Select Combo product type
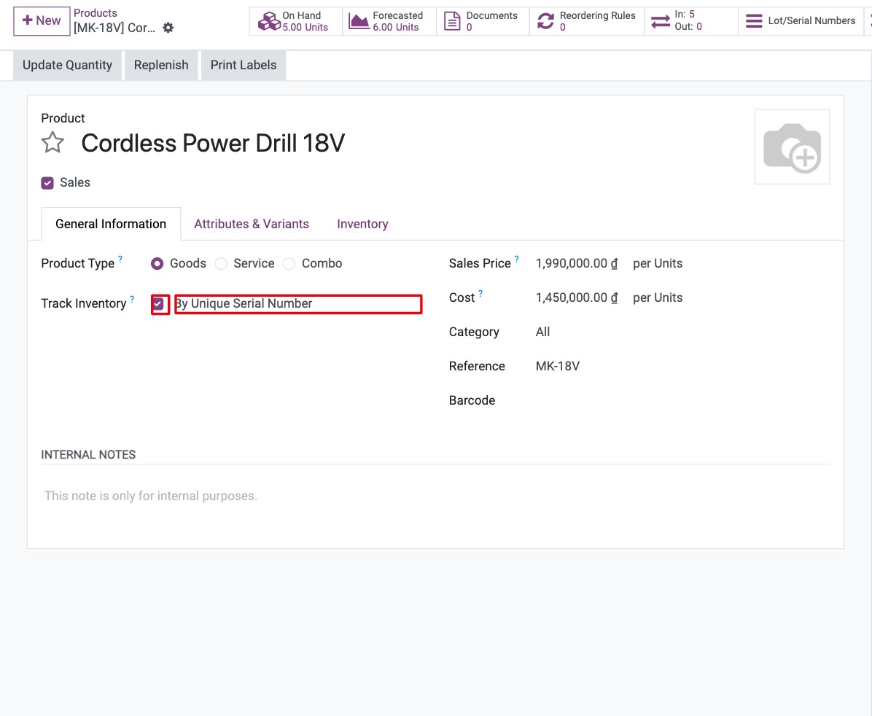 [x=289, y=264]
